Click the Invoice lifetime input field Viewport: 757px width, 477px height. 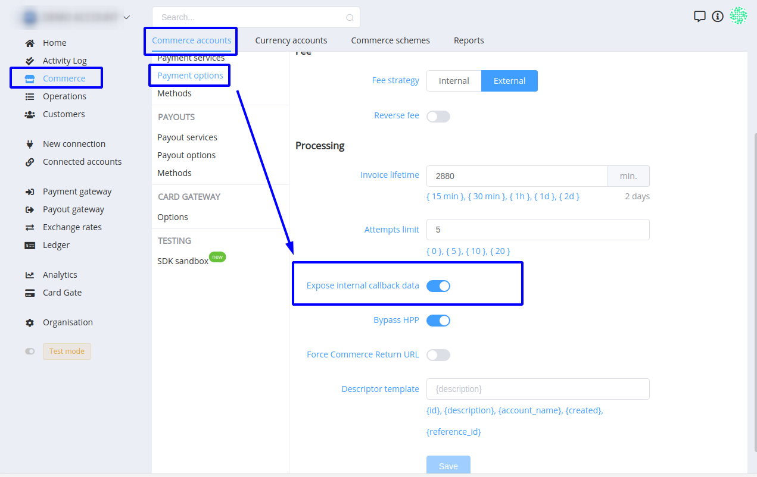pos(517,176)
